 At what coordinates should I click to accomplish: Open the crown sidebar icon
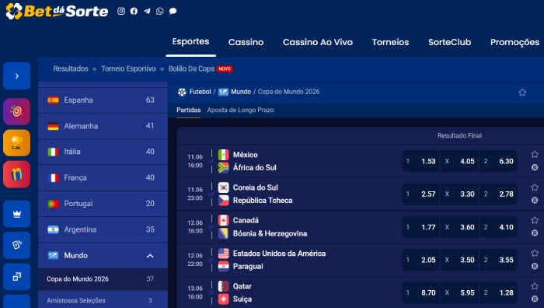click(x=16, y=214)
